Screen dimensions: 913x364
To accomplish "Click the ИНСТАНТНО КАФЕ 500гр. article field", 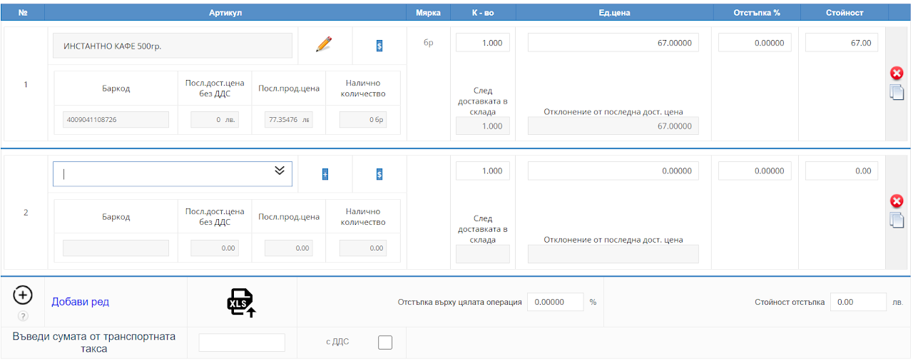I will pos(173,46).
